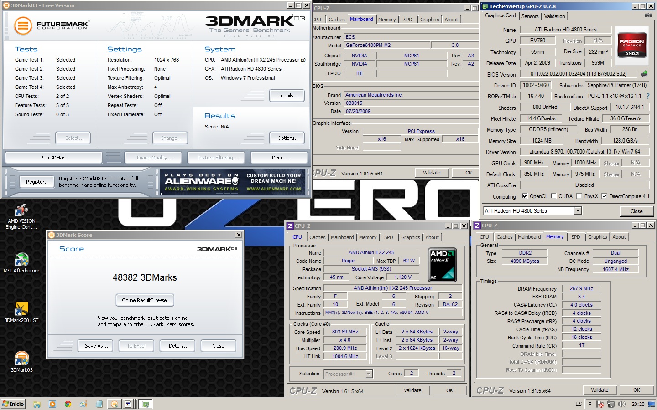Click the 'GeForce6100PM-M2' model field

[387, 45]
